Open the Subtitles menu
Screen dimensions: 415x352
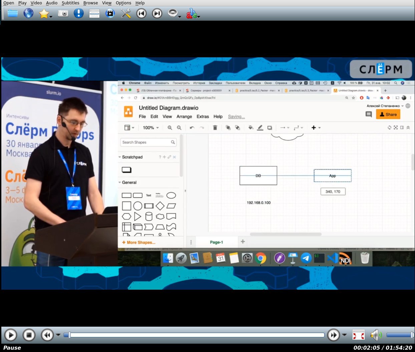tap(70, 3)
